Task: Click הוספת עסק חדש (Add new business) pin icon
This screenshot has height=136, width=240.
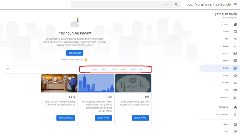Action: [235, 114]
